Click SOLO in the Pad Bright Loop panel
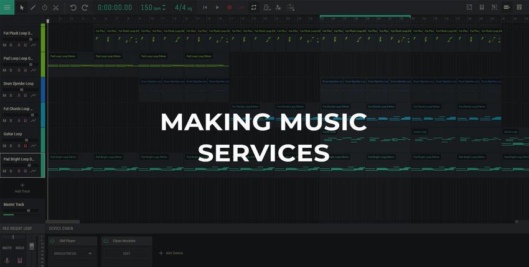Image resolution: width=529 pixels, height=267 pixels. 19,248
